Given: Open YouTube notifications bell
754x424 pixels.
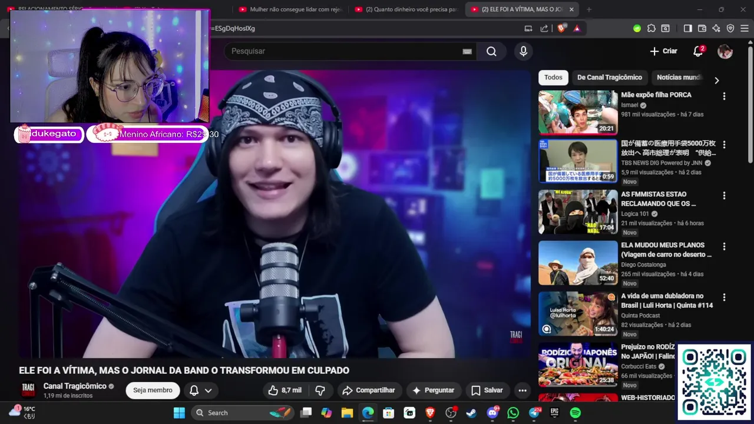Looking at the screenshot, I should 698,51.
